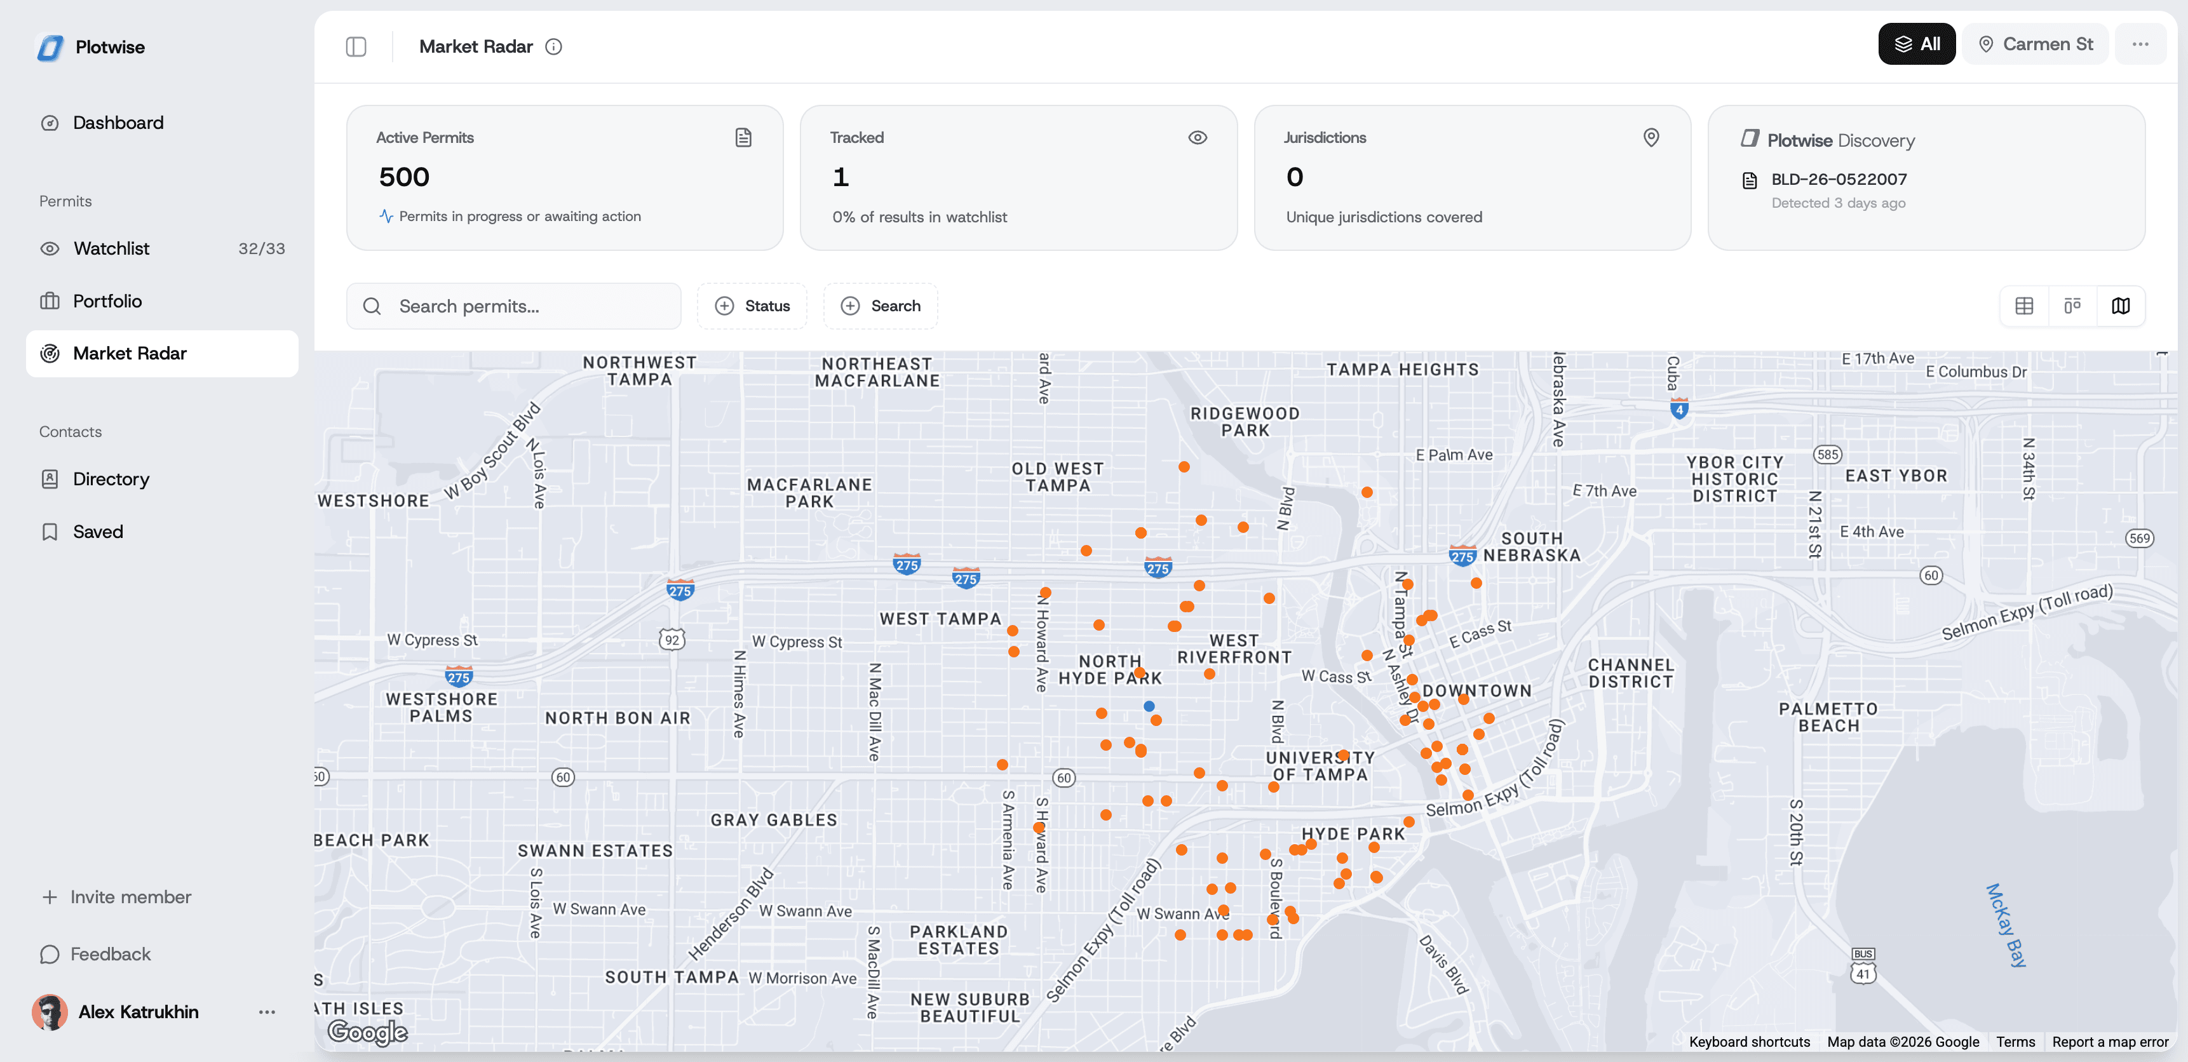The height and width of the screenshot is (1062, 2188).
Task: Open the contacts Directory
Action: [x=111, y=478]
